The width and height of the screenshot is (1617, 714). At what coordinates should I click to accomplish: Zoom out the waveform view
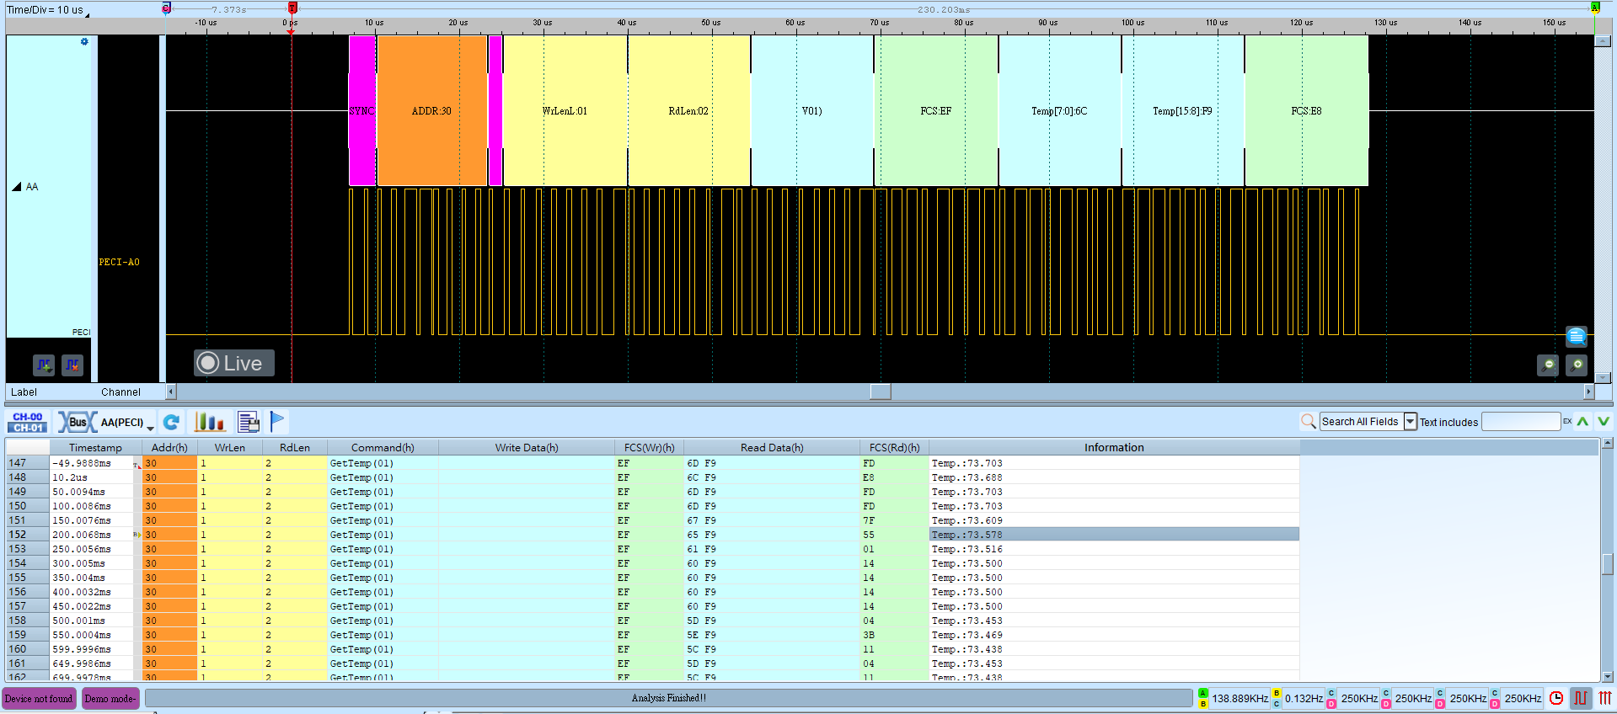[x=1548, y=365]
